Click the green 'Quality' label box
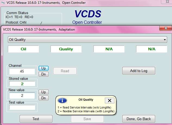 pyautogui.click(x=66, y=49)
